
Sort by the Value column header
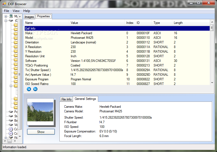[x=97, y=23]
